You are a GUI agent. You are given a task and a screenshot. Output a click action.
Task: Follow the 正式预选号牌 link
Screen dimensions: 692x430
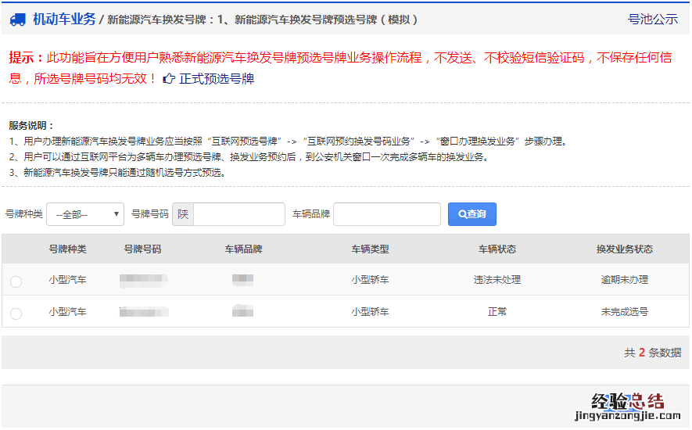click(217, 79)
